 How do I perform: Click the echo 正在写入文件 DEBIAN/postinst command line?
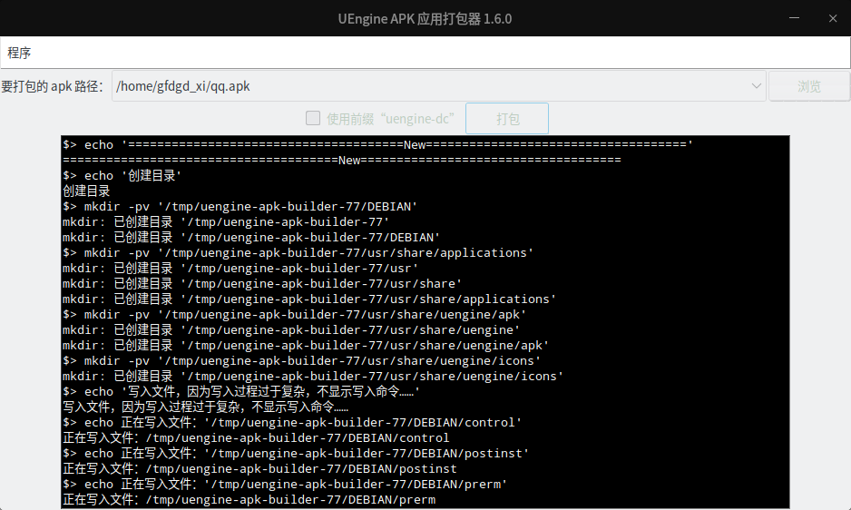pos(296,453)
